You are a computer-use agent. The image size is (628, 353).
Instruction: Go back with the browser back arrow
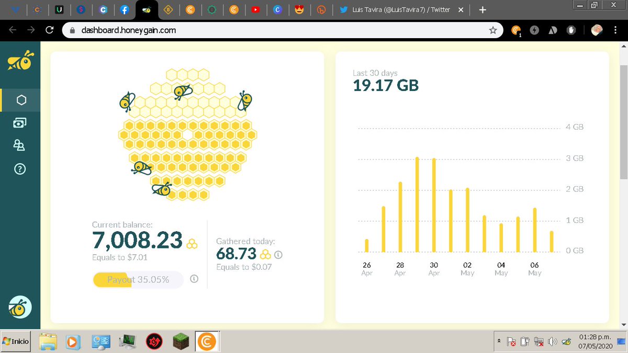[x=13, y=30]
